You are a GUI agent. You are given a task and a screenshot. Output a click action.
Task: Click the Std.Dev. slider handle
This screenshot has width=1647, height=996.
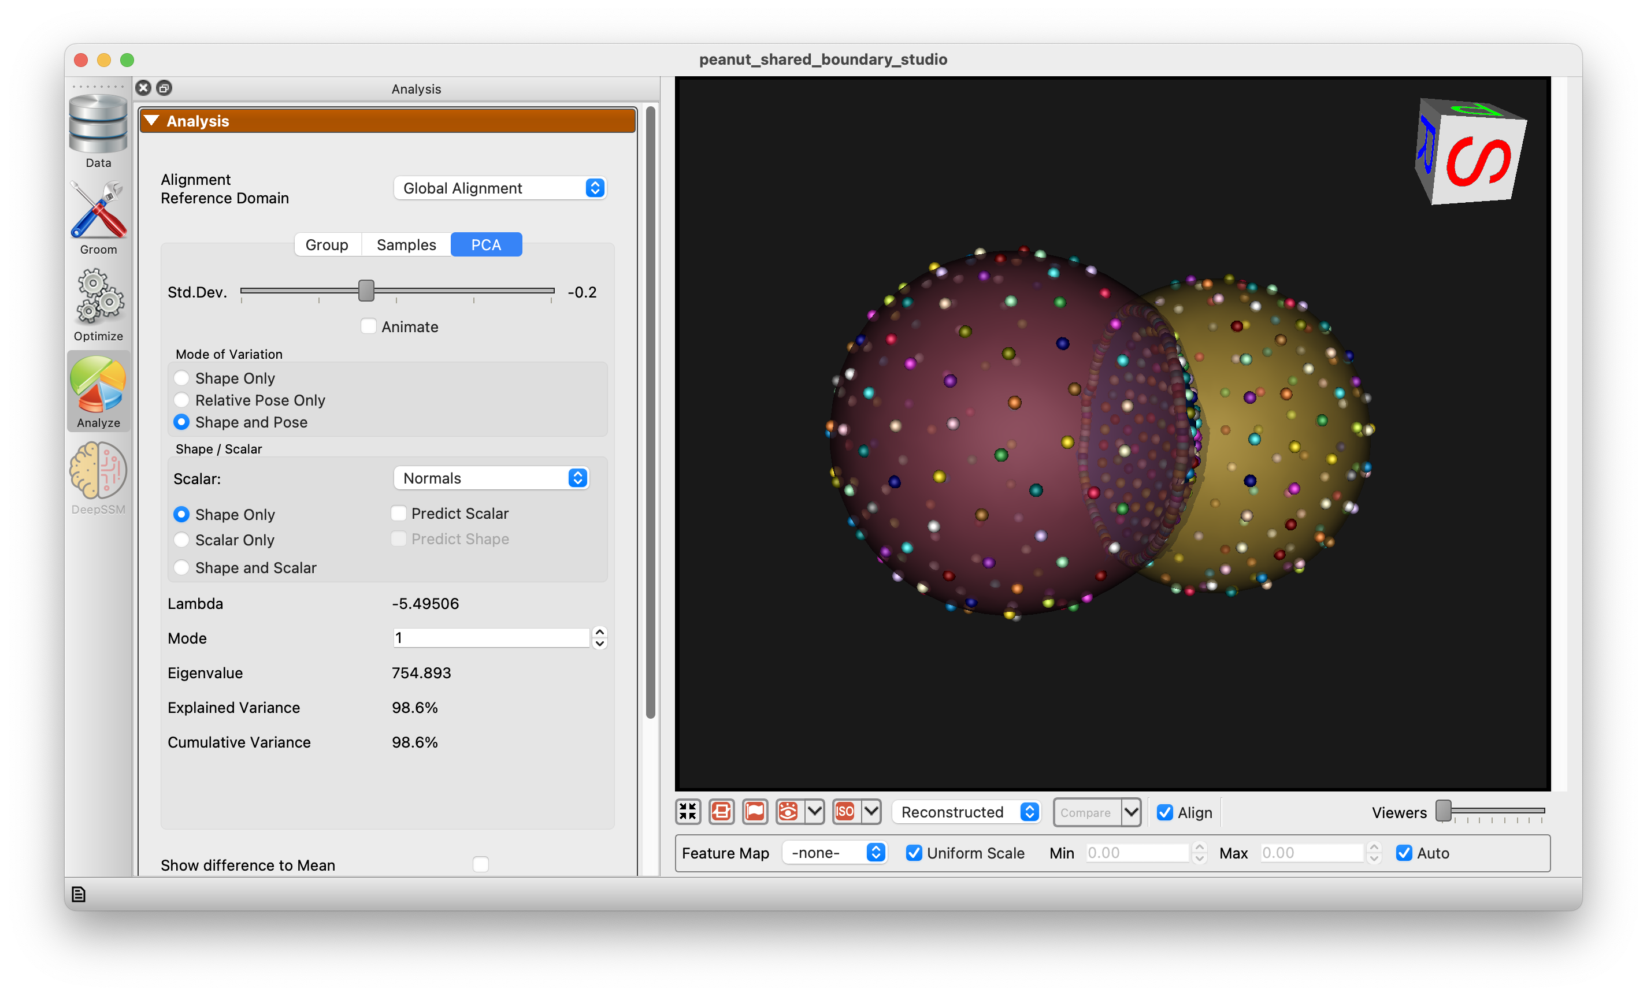click(366, 290)
